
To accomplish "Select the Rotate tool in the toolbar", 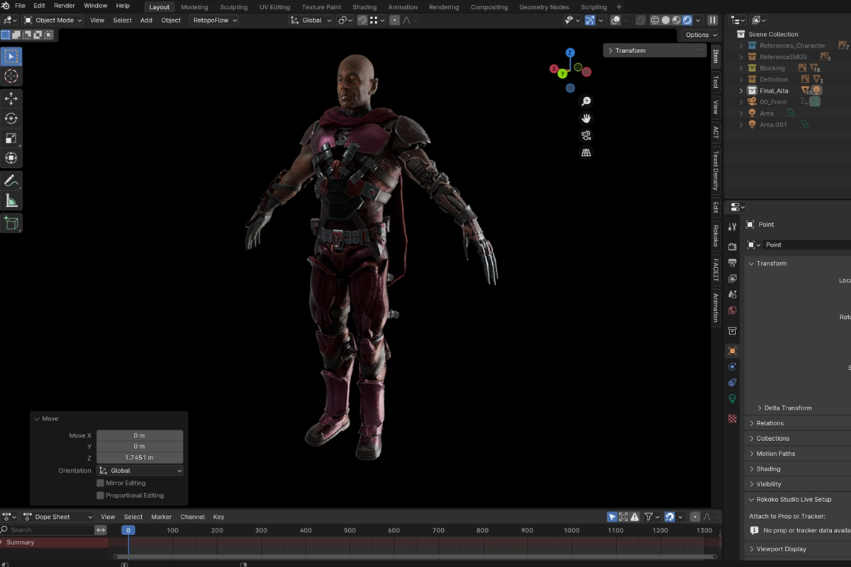I will 11,118.
